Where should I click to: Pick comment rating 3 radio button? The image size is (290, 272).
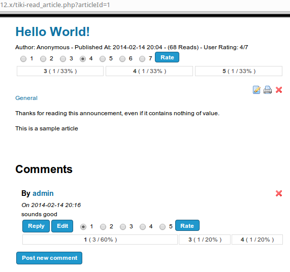click(x=123, y=227)
